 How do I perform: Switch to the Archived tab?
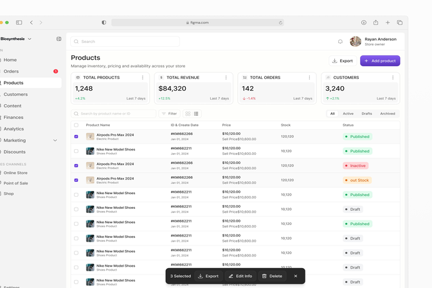[388, 114]
